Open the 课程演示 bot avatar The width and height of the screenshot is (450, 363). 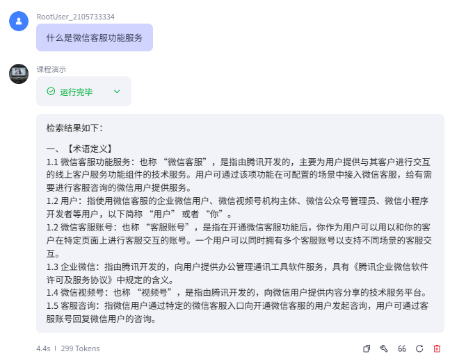coord(19,74)
